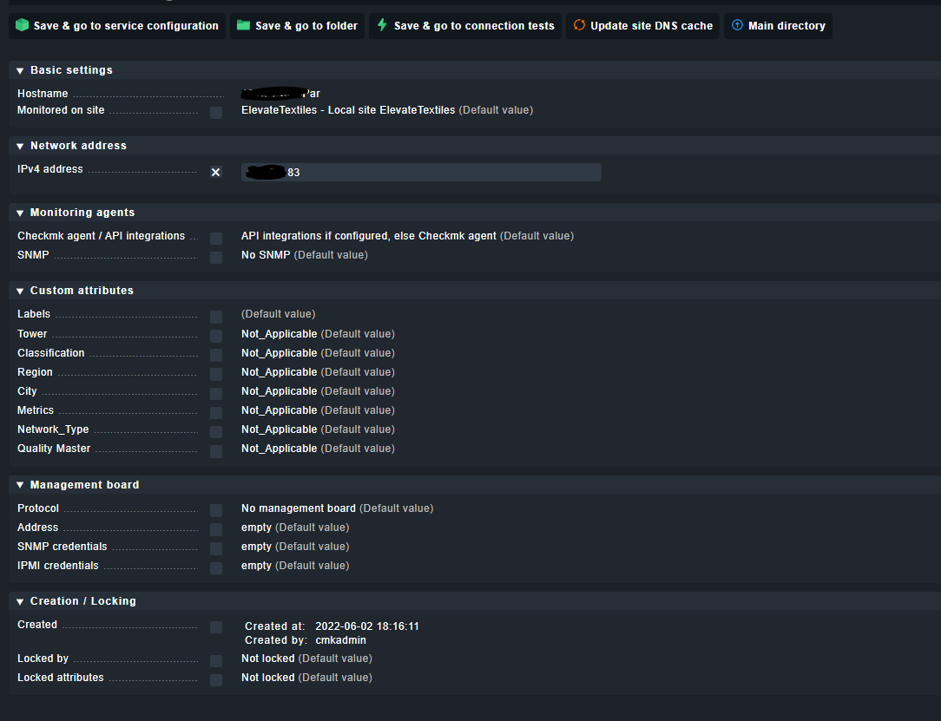Clear the IPv4 address using the X icon
The height and width of the screenshot is (721, 941).
[215, 172]
